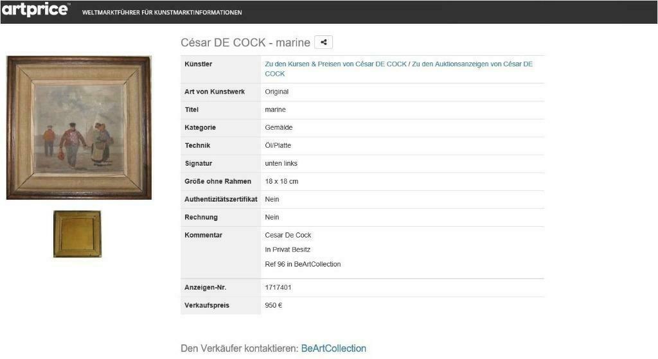Click the 'Original' artwork type value
This screenshot has height=359, width=658.
tap(276, 92)
